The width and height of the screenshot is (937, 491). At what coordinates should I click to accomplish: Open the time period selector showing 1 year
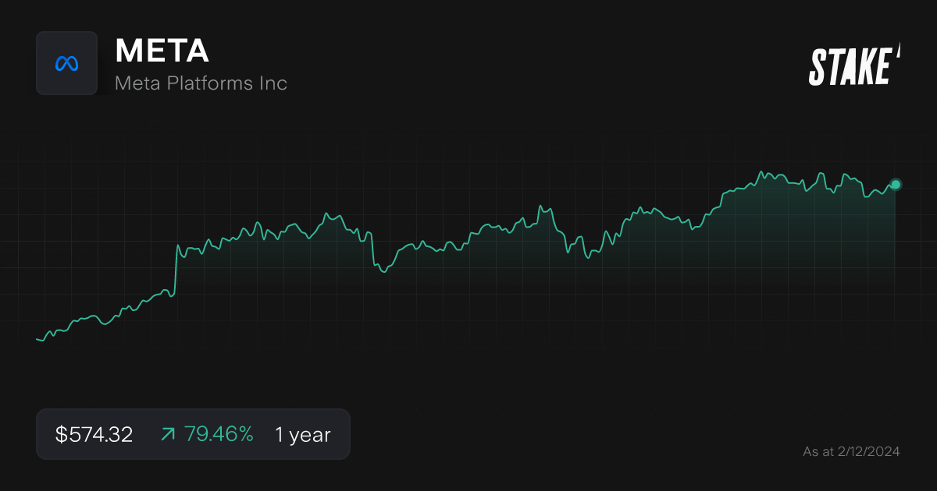click(301, 434)
